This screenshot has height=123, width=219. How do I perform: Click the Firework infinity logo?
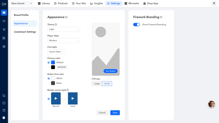point(4,4)
